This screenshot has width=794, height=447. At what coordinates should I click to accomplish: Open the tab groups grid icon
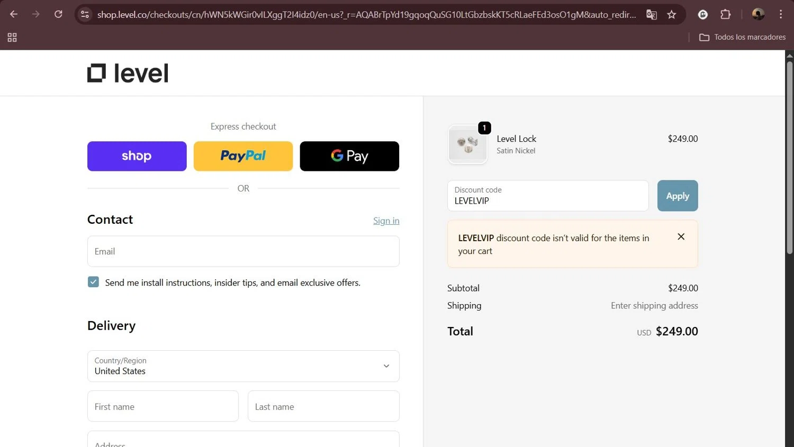[x=12, y=37]
